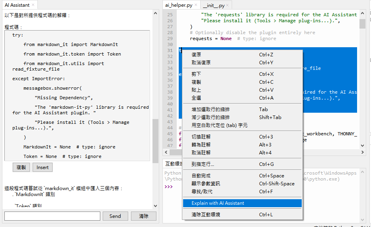The width and height of the screenshot is (371, 227).
Task: Choose 複製 (Copy) in the context menu
Action: 196,82
